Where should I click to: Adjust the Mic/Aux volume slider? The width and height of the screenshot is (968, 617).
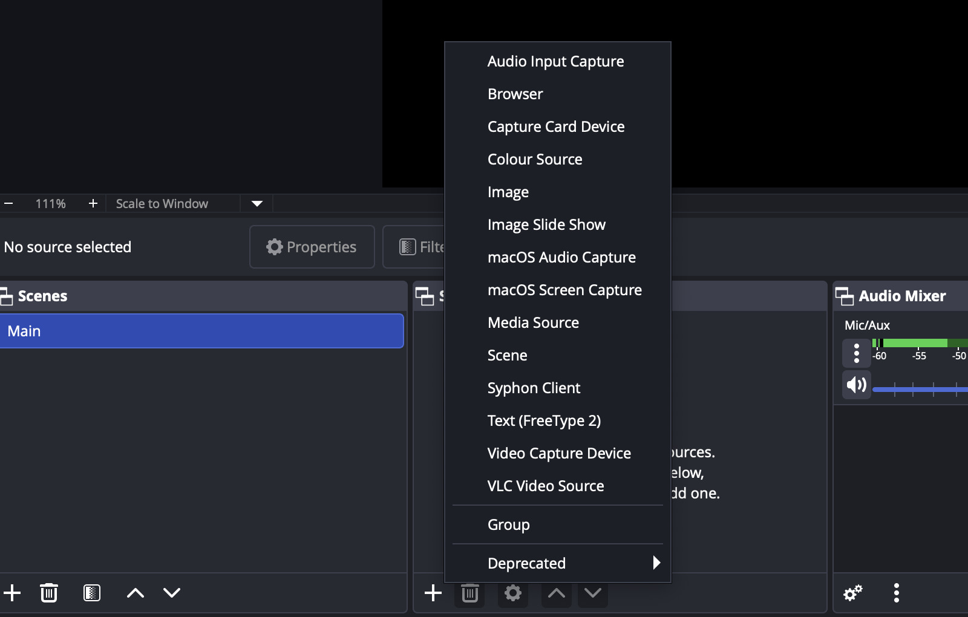point(920,389)
